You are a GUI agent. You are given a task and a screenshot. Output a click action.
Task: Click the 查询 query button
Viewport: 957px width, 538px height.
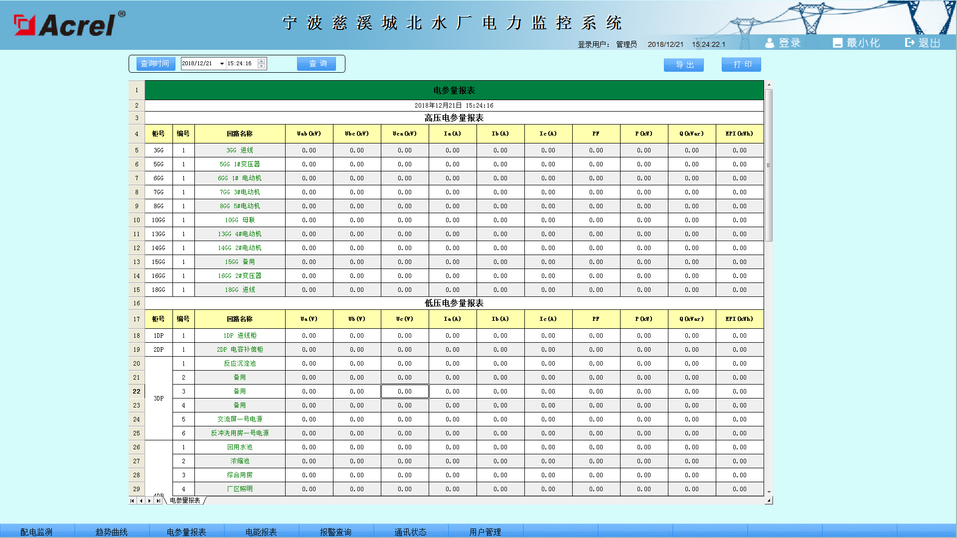pyautogui.click(x=317, y=64)
